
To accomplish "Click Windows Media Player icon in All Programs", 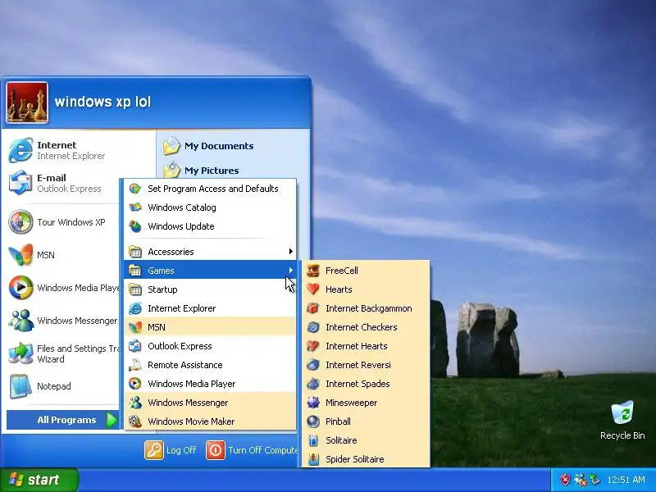I will [135, 384].
